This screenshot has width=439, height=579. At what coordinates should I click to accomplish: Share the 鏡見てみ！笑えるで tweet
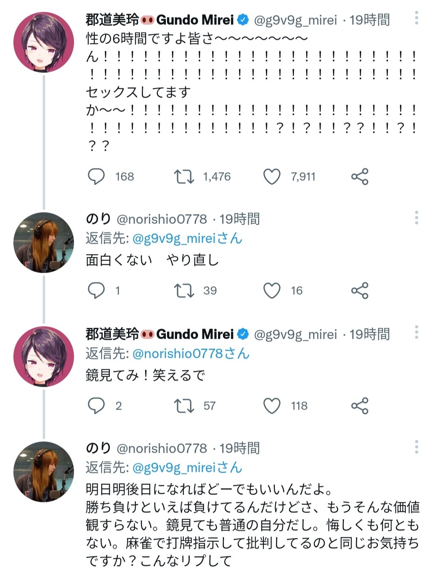coord(360,406)
